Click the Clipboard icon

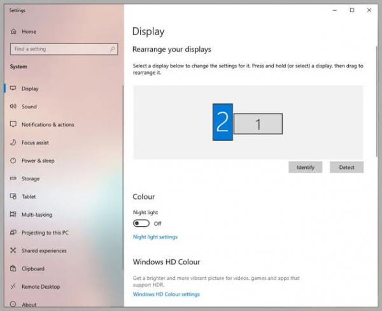click(x=13, y=268)
